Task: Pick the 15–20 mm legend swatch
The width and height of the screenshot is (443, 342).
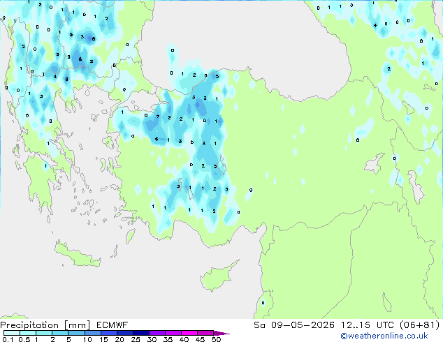Action: [x=108, y=333]
